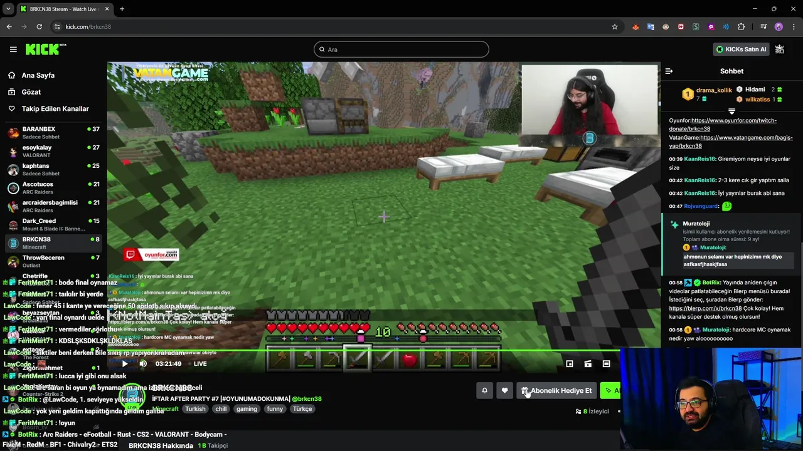Open Chrome profile avatar
803x451 pixels.
pyautogui.click(x=779, y=26)
